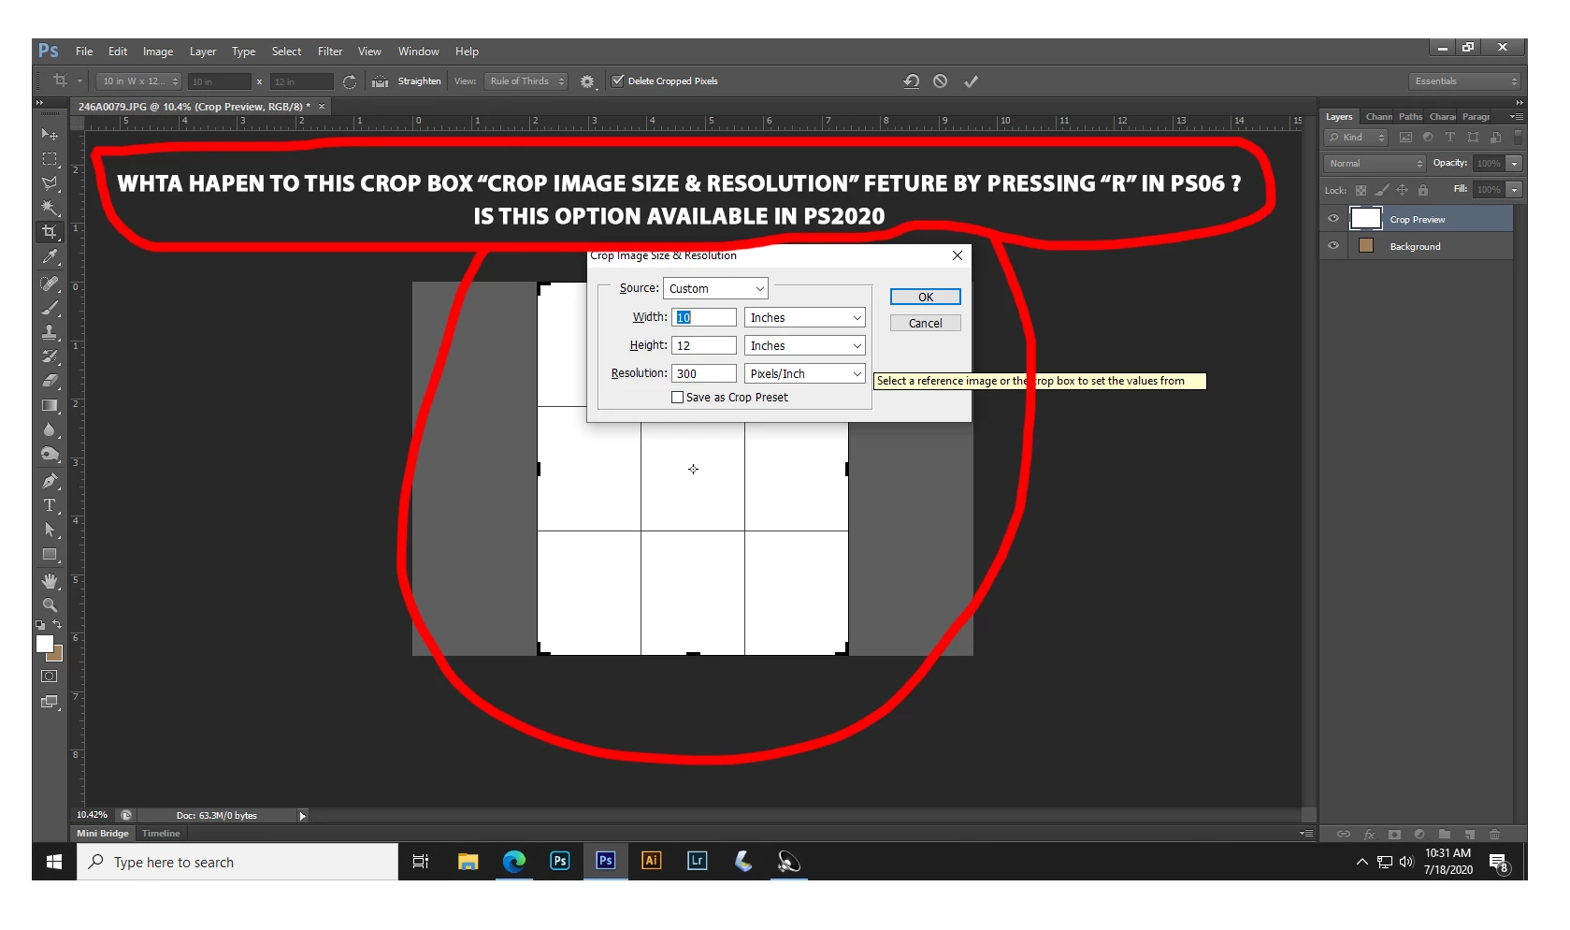Select the Gradient tool
Screen dimensions: 1570x930
[50, 405]
